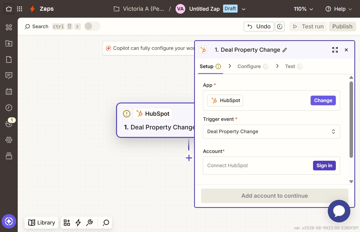Open the apps grid launcher

tap(20, 9)
